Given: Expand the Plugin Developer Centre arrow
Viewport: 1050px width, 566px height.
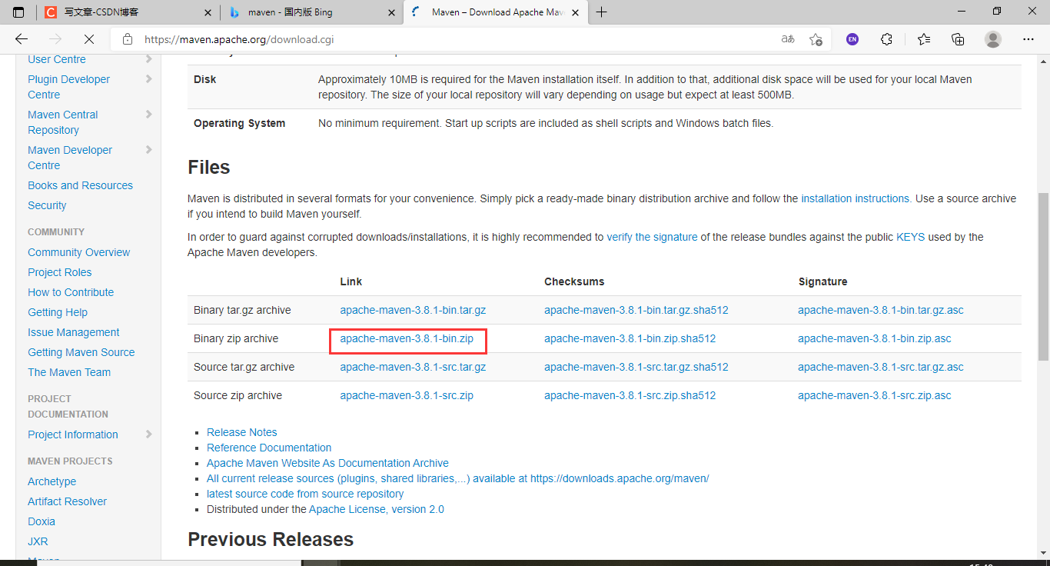Looking at the screenshot, I should tap(148, 78).
